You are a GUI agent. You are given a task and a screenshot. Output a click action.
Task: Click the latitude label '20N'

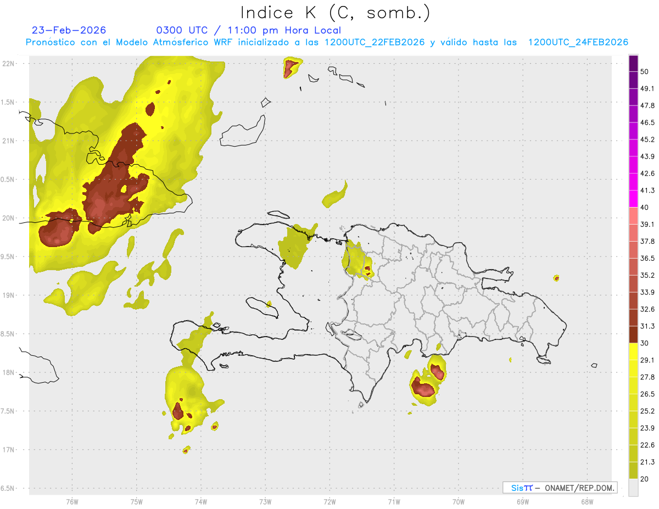9,218
